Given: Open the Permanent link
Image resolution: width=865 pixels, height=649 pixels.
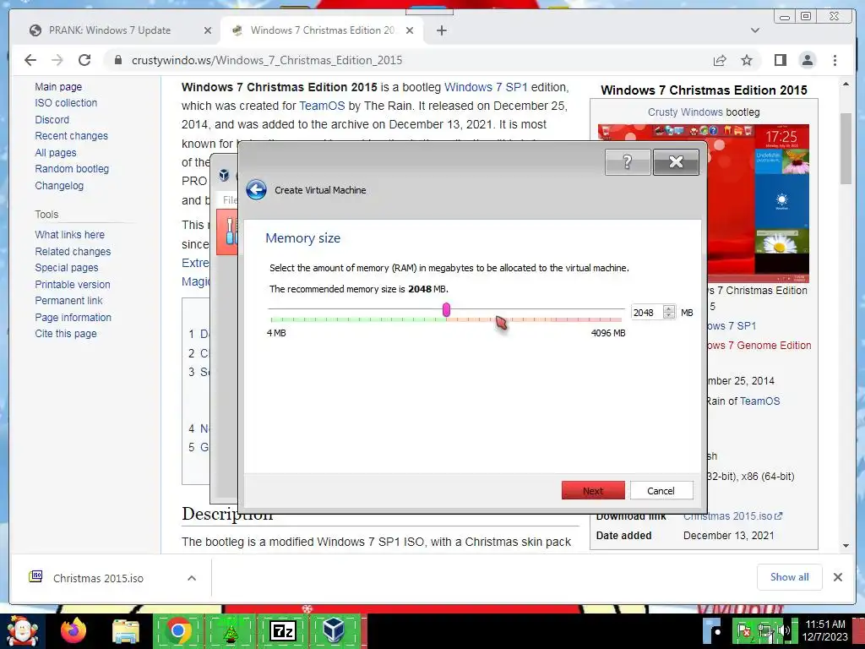Looking at the screenshot, I should tap(68, 301).
